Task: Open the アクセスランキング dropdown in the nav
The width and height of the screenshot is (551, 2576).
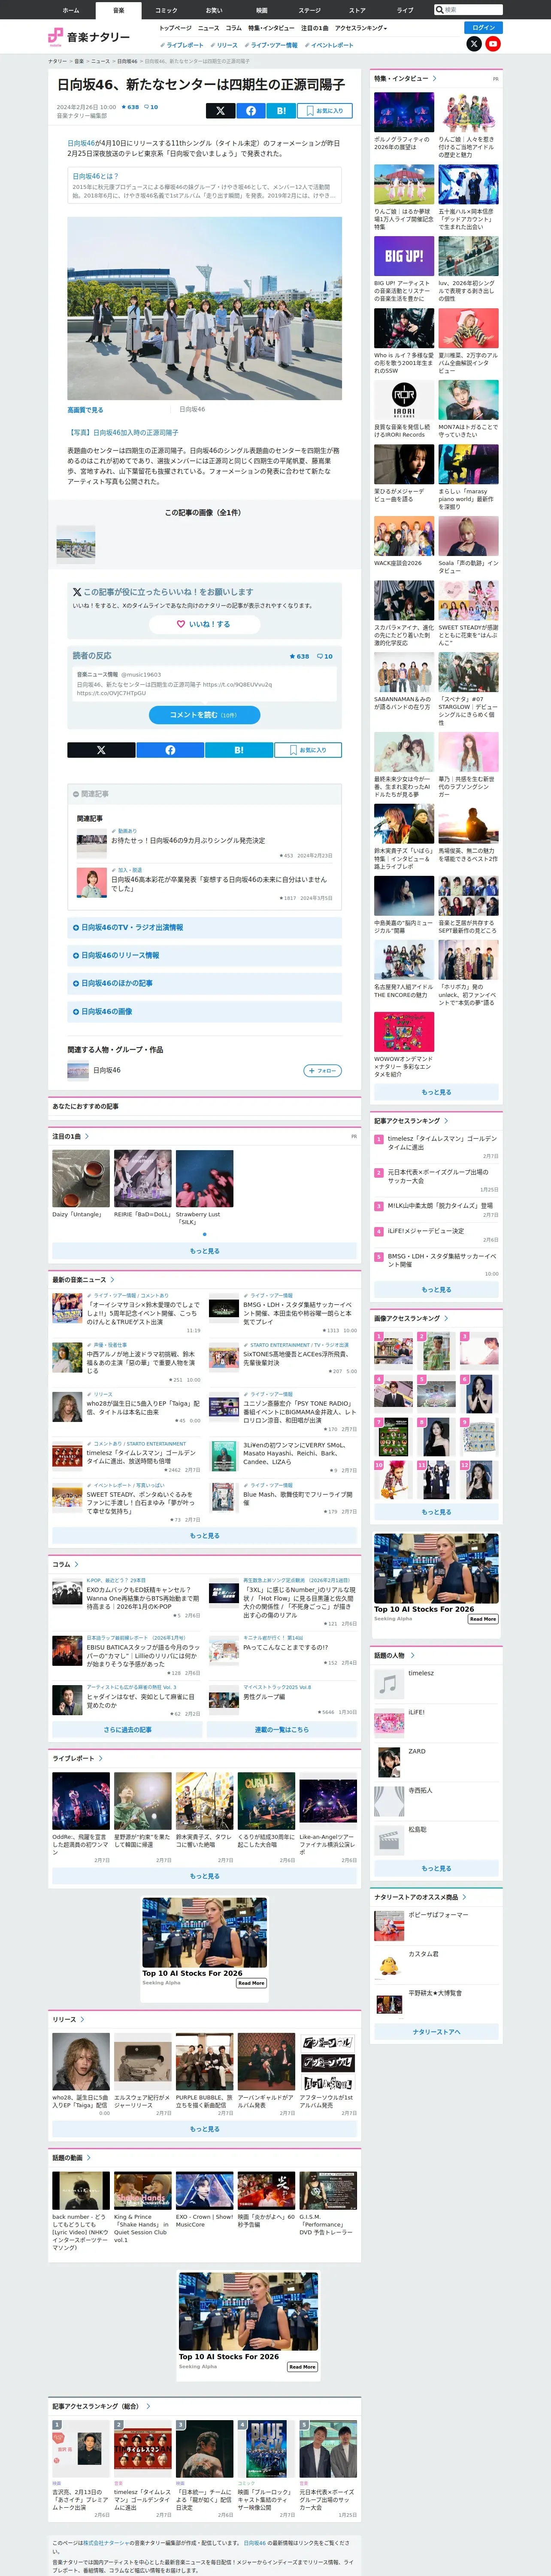Action: pos(360,28)
